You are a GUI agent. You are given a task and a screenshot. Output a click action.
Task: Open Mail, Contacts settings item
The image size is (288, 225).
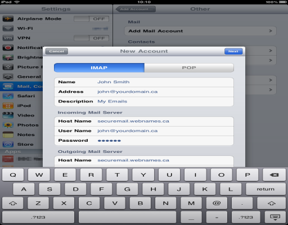(x=21, y=87)
